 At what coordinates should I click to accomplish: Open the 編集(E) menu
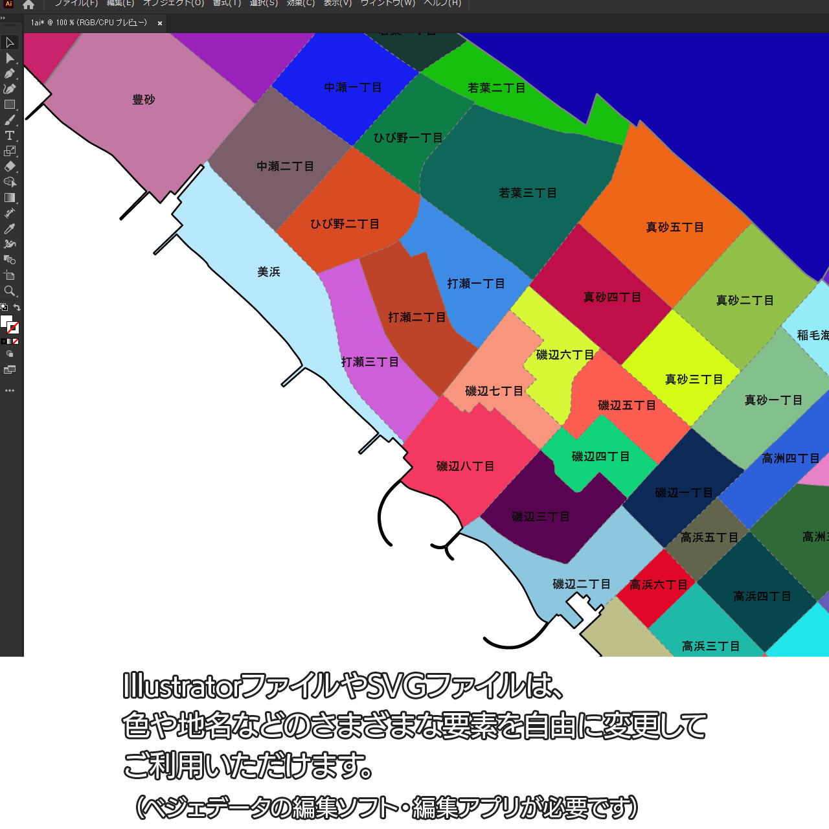click(120, 3)
